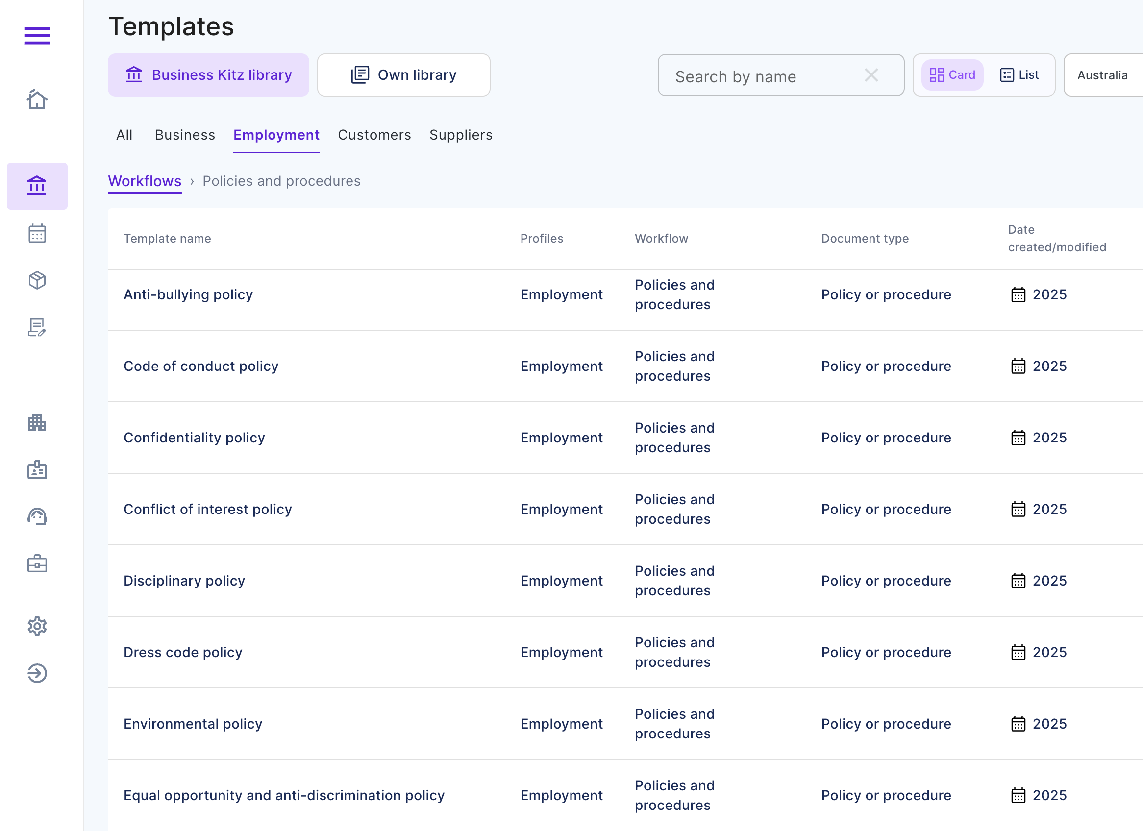Switch to Card view

coord(952,75)
